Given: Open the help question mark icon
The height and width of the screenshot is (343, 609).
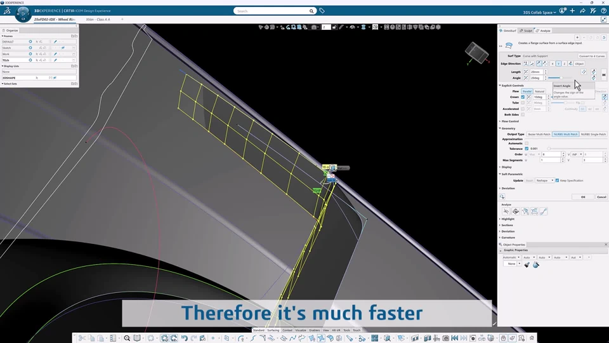Looking at the screenshot, I should 603,11.
